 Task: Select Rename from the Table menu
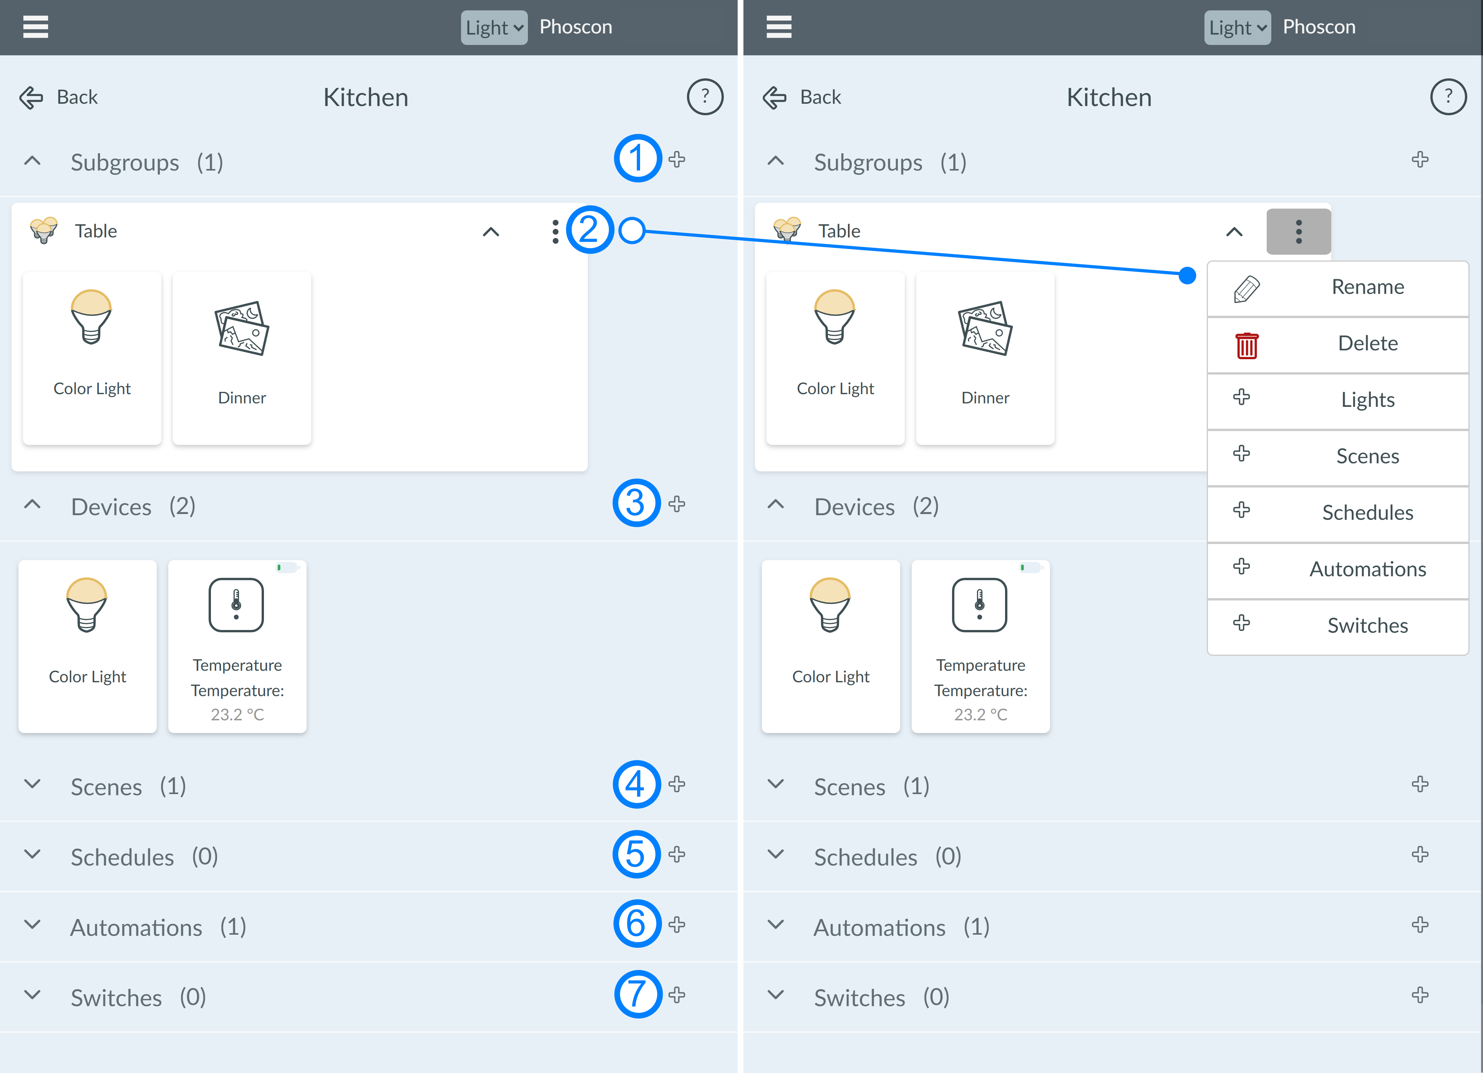pos(1338,289)
